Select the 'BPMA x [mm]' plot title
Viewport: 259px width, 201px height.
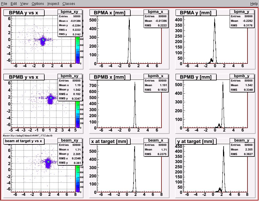(x=110, y=13)
